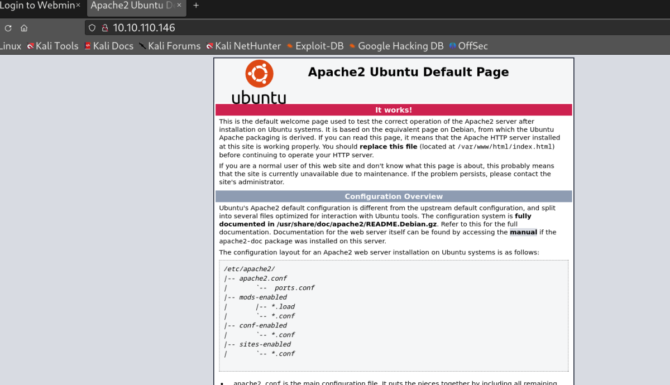The image size is (670, 385).
Task: Follow the manual link in Configuration Overview
Action: pos(523,232)
